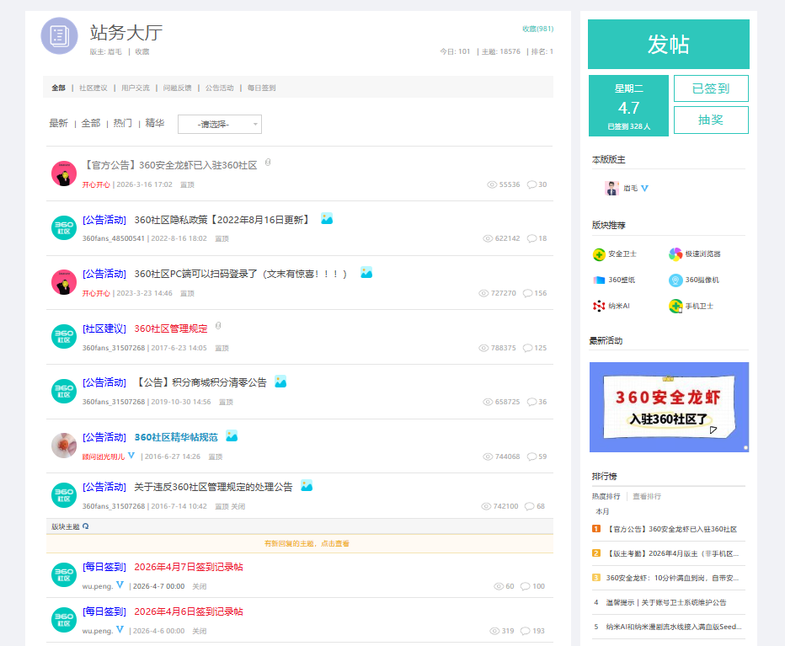Switch to 查看排行 ranking tab
This screenshot has width=785, height=646.
click(646, 496)
